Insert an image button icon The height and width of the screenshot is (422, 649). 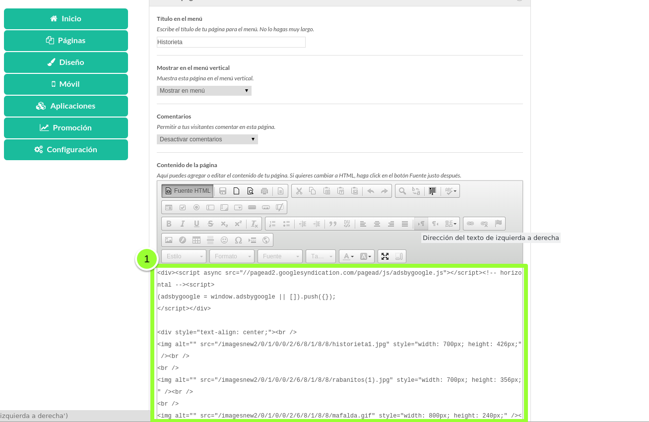[x=266, y=207]
